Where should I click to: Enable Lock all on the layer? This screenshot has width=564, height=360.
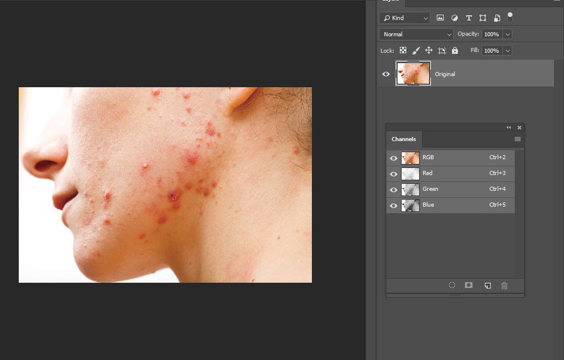click(454, 50)
